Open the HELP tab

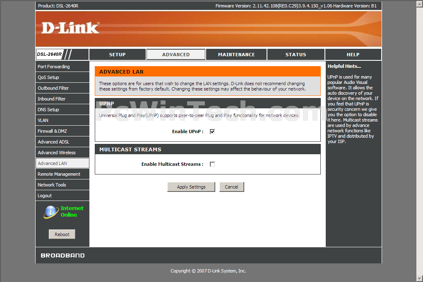(353, 55)
